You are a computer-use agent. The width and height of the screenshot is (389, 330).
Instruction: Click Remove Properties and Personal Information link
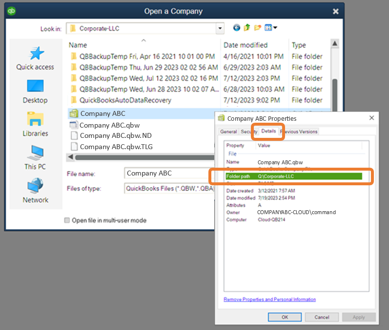click(x=270, y=299)
